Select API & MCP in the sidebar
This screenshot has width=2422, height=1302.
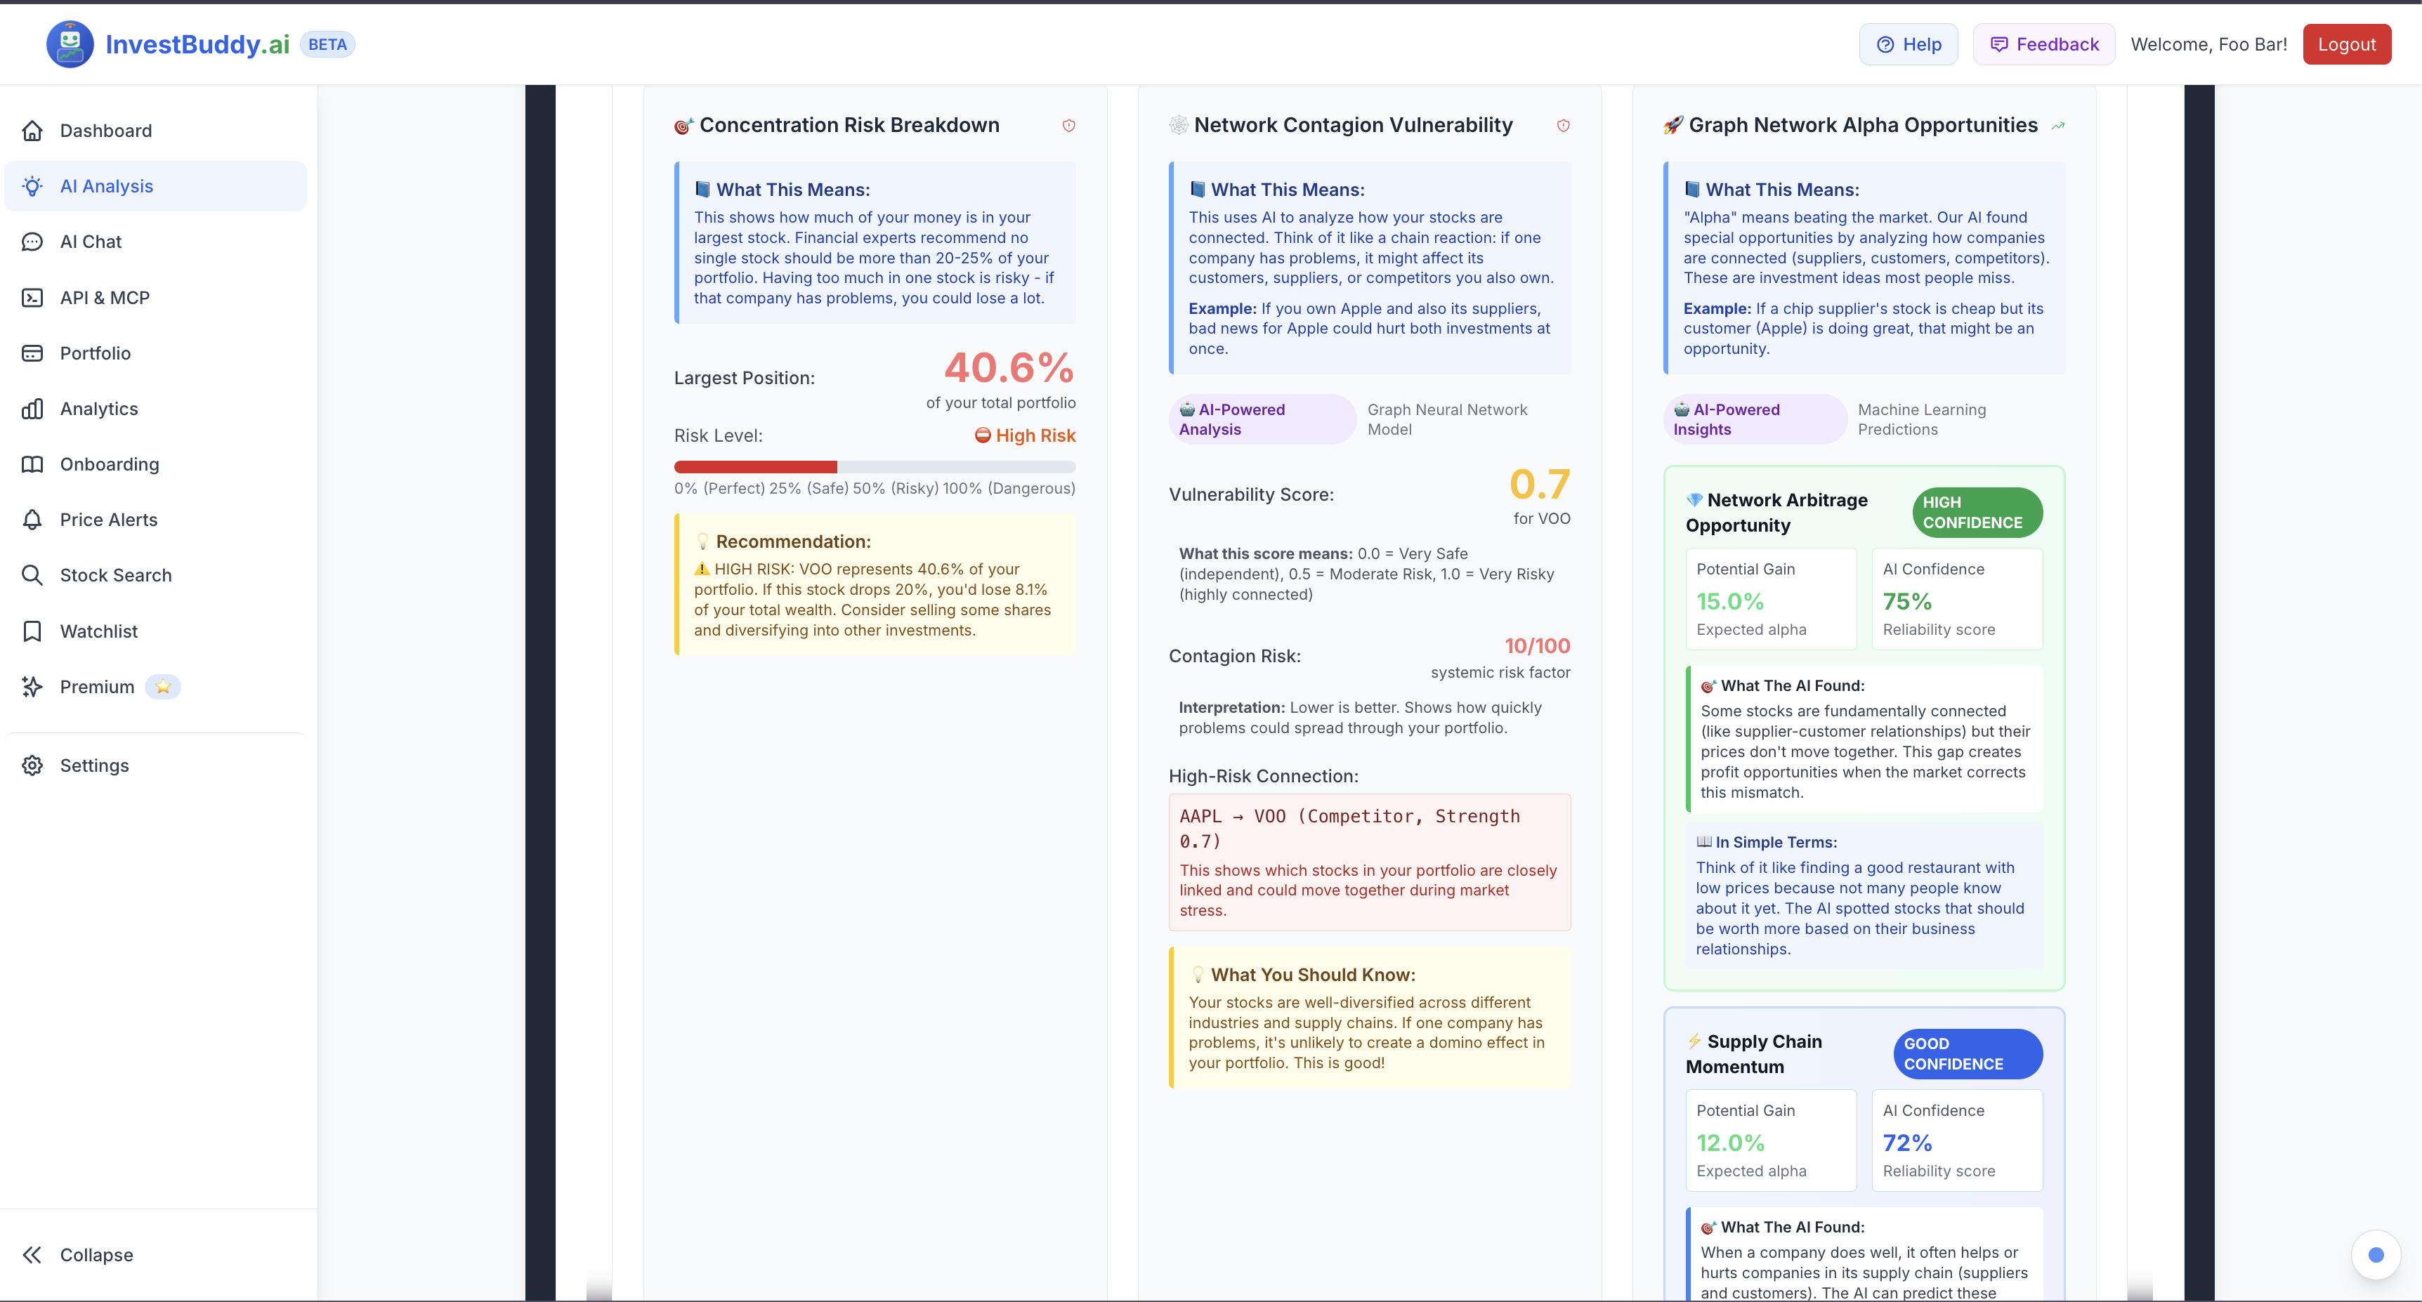tap(103, 297)
